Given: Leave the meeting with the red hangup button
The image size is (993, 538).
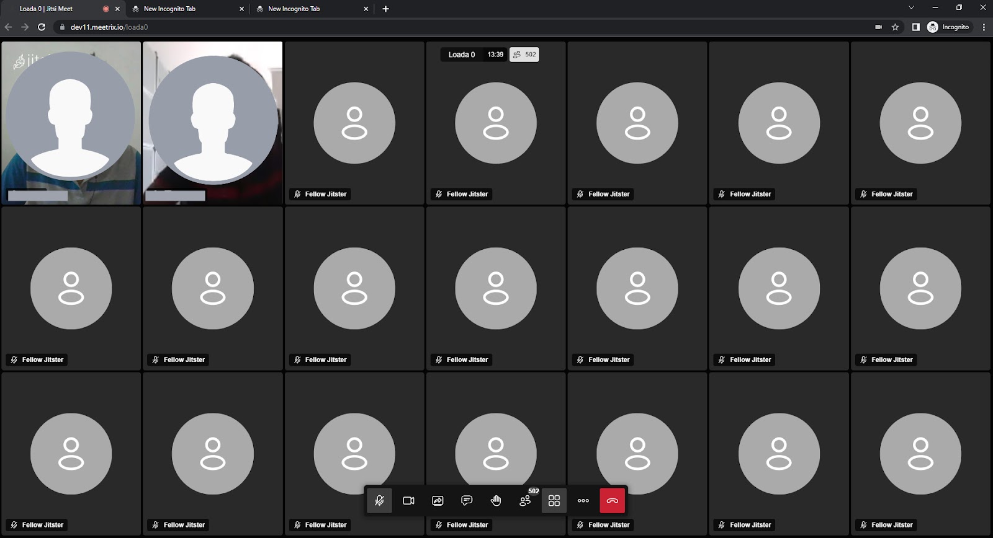Looking at the screenshot, I should [x=613, y=501].
